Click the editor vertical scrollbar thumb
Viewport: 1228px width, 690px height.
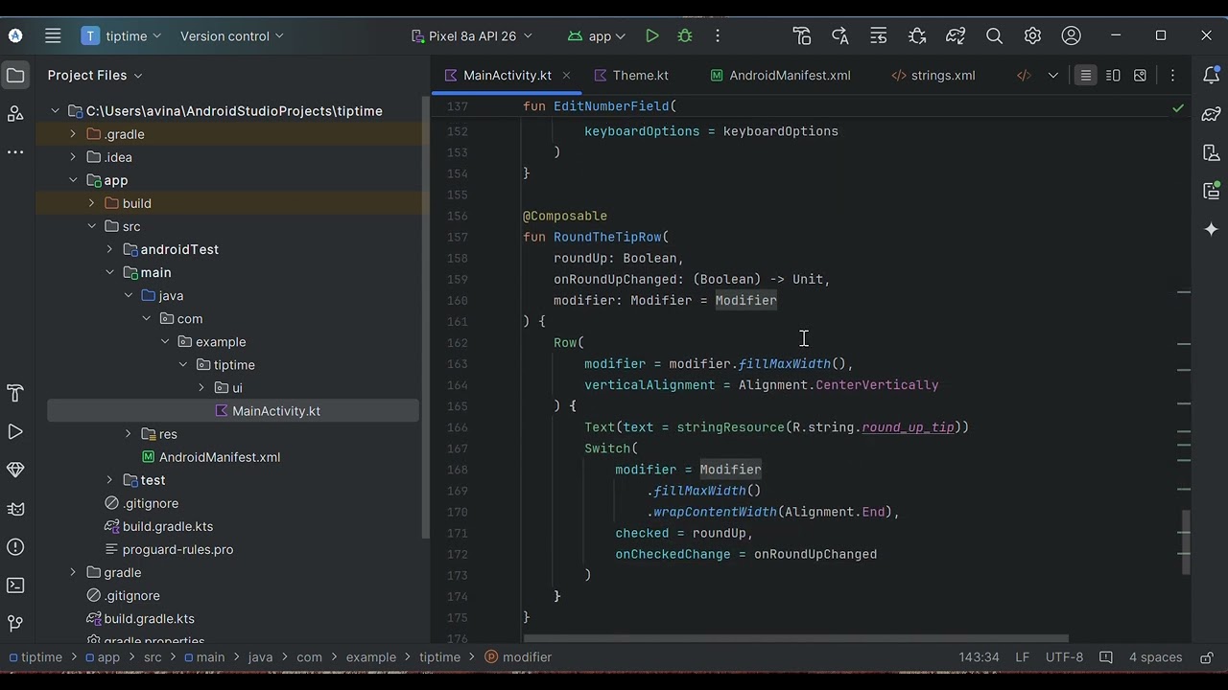[1186, 541]
